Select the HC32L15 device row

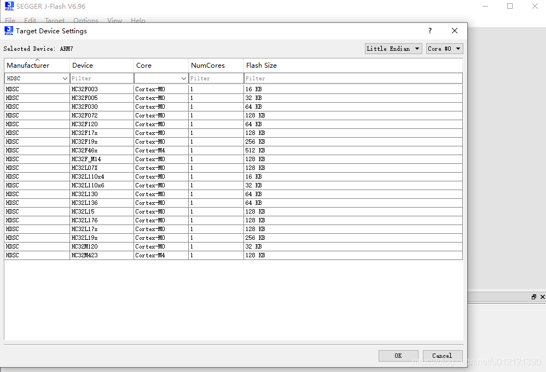(x=233, y=211)
